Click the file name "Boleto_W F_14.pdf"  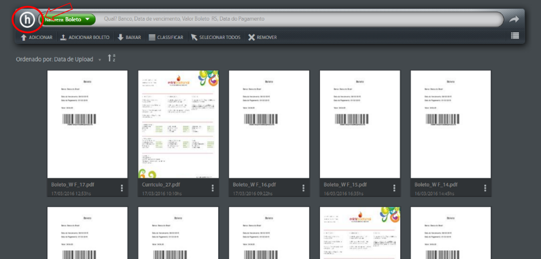click(436, 185)
